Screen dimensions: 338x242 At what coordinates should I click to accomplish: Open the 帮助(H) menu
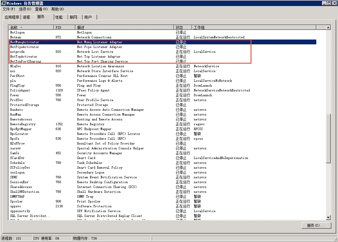point(57,9)
